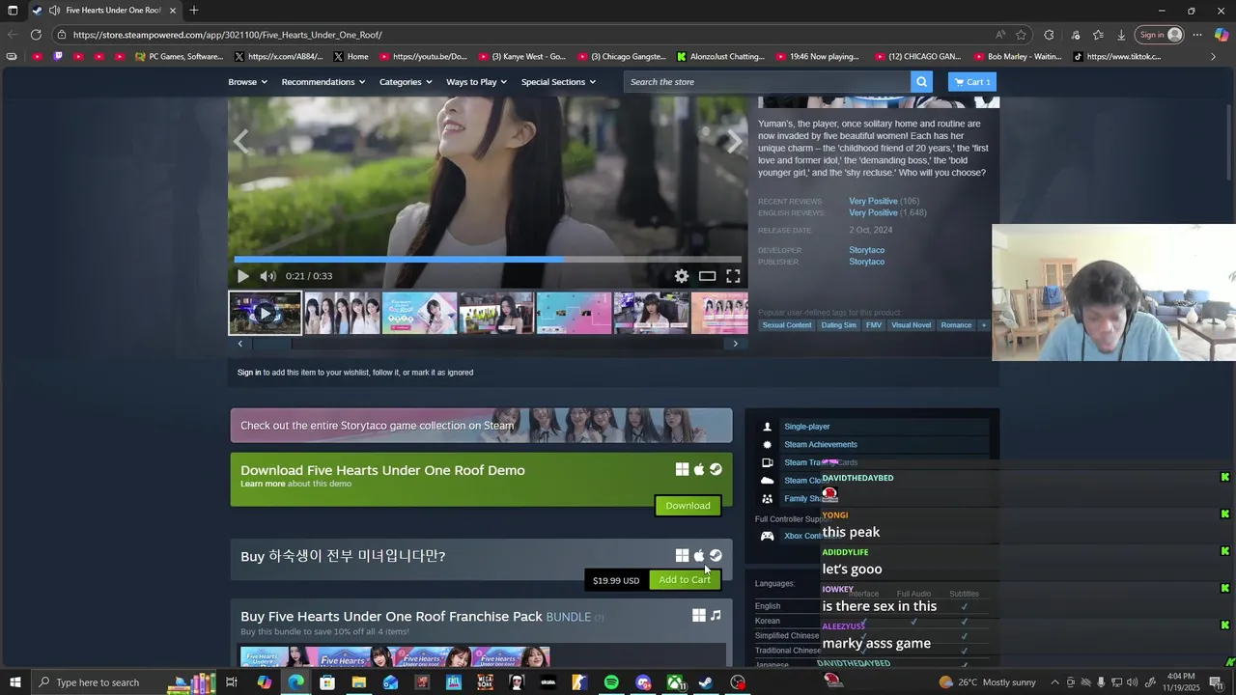Play the game trailer video

(242, 276)
